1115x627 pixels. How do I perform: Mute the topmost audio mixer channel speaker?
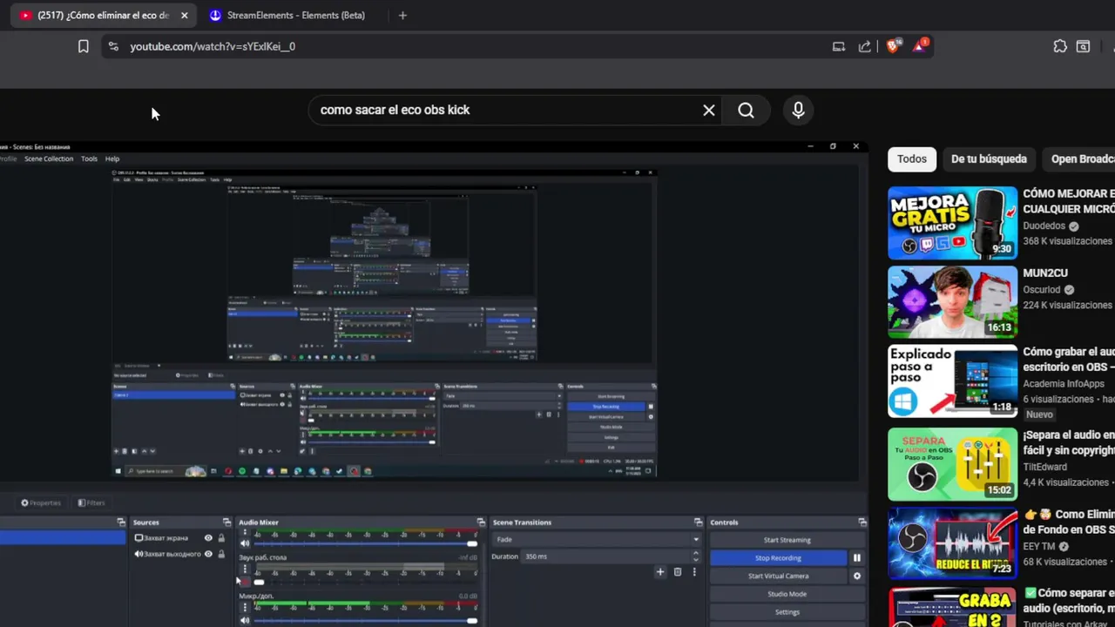245,543
